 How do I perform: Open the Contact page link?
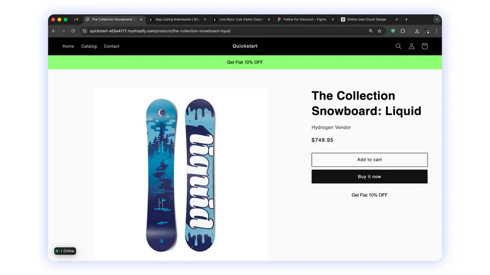point(111,46)
